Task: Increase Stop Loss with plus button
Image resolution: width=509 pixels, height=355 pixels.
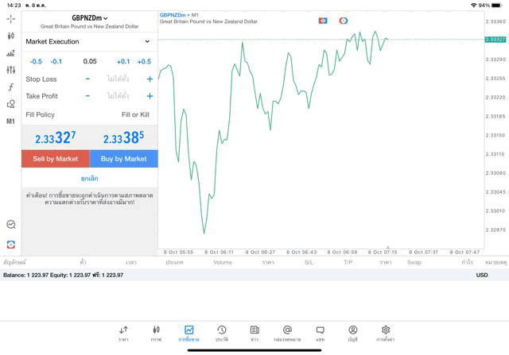Action: coord(150,79)
